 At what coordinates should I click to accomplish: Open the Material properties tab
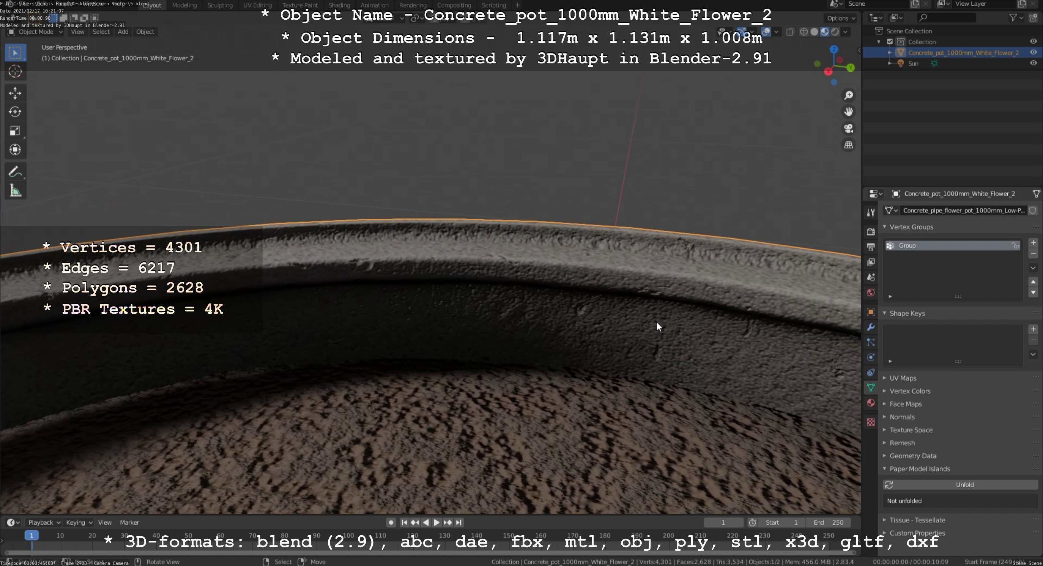871,403
